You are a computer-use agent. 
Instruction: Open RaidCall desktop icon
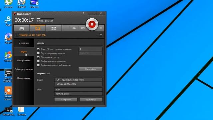[x=21, y=4]
